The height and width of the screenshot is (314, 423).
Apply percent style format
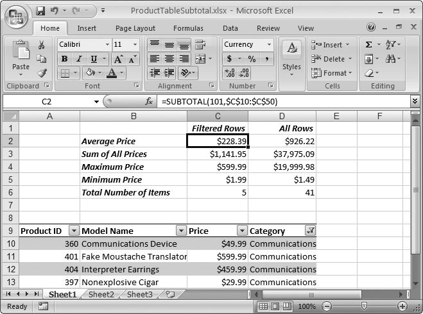pos(252,59)
